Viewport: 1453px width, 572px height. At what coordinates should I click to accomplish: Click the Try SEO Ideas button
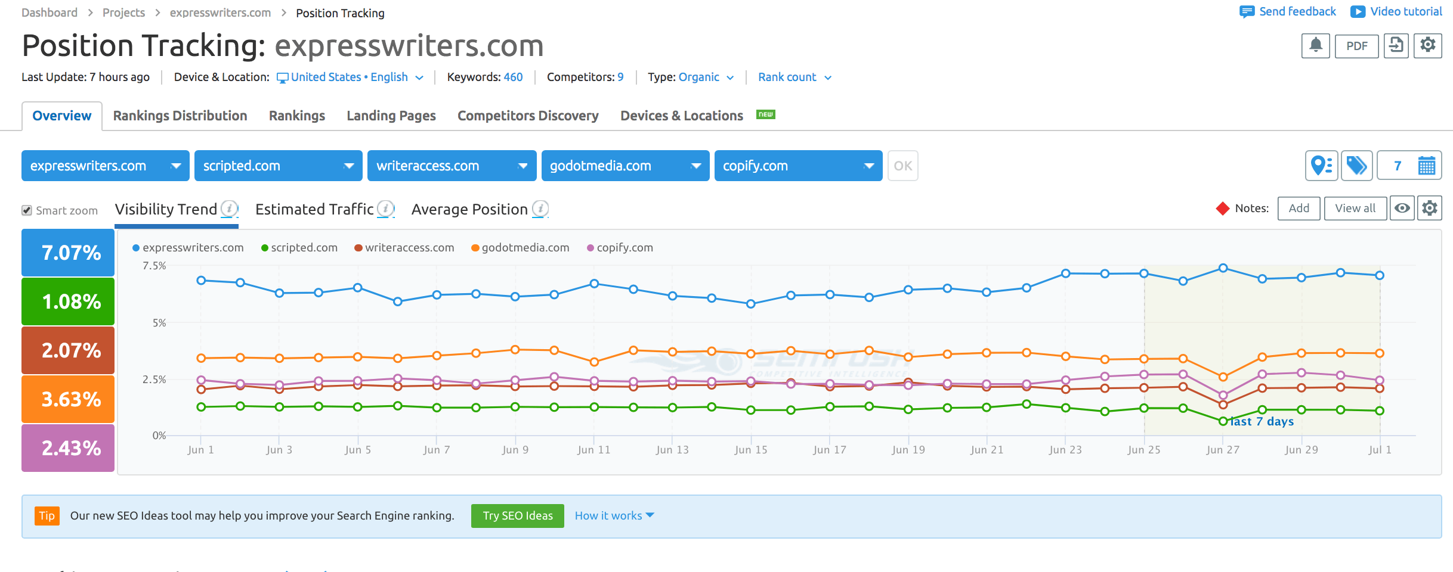pos(518,516)
